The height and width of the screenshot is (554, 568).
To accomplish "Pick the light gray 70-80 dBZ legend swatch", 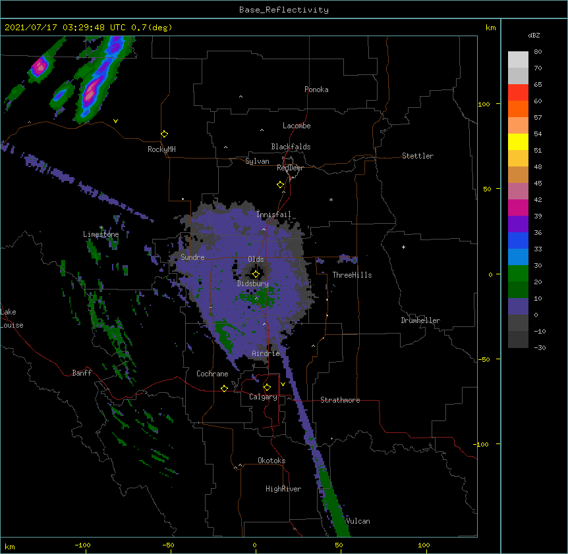I will 518,60.
